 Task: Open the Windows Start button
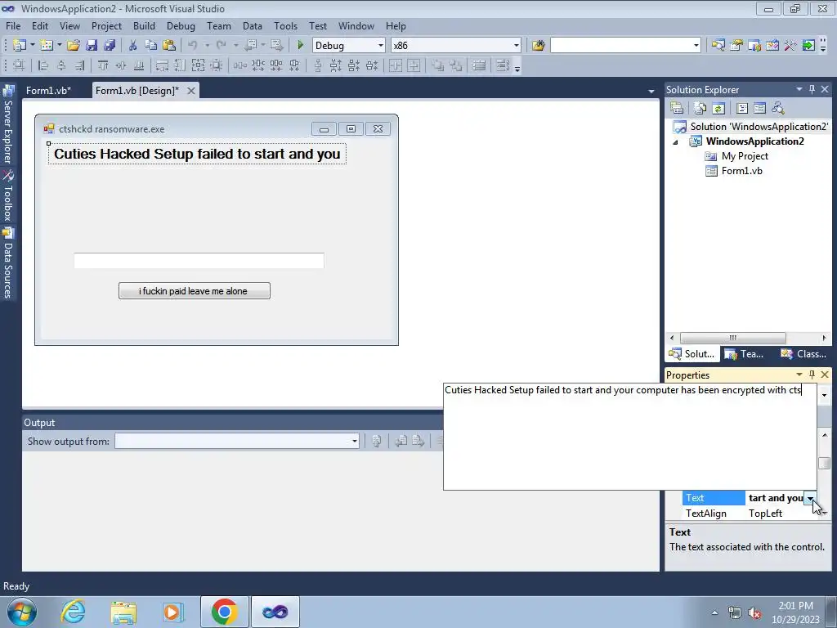21,612
